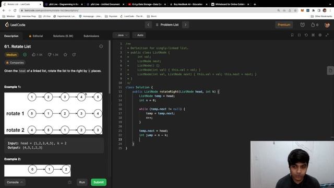Toggle the browser side panel icon
Viewport: 334px width, 188px height.
[319, 10]
